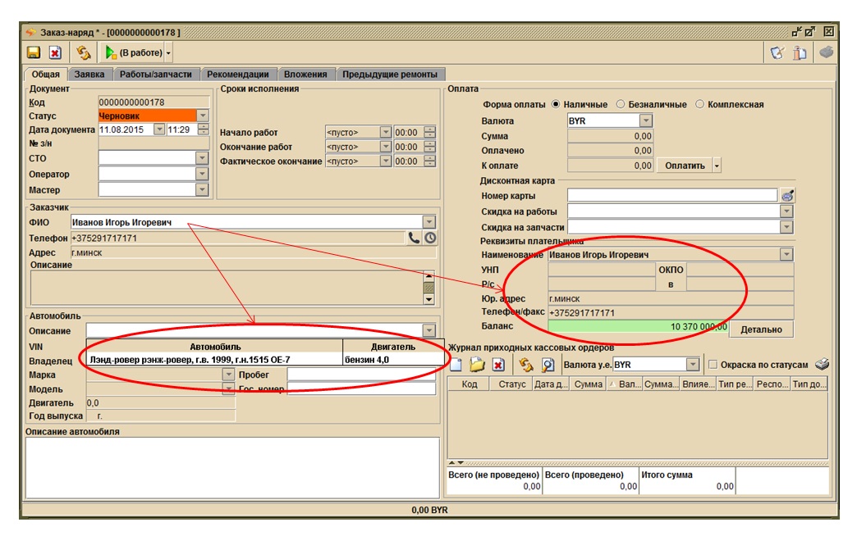Click the card scan icon next to Номер карты
Image resolution: width=857 pixels, height=545 pixels.
(787, 195)
